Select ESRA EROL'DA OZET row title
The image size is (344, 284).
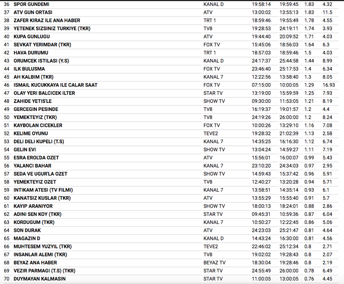(36, 158)
